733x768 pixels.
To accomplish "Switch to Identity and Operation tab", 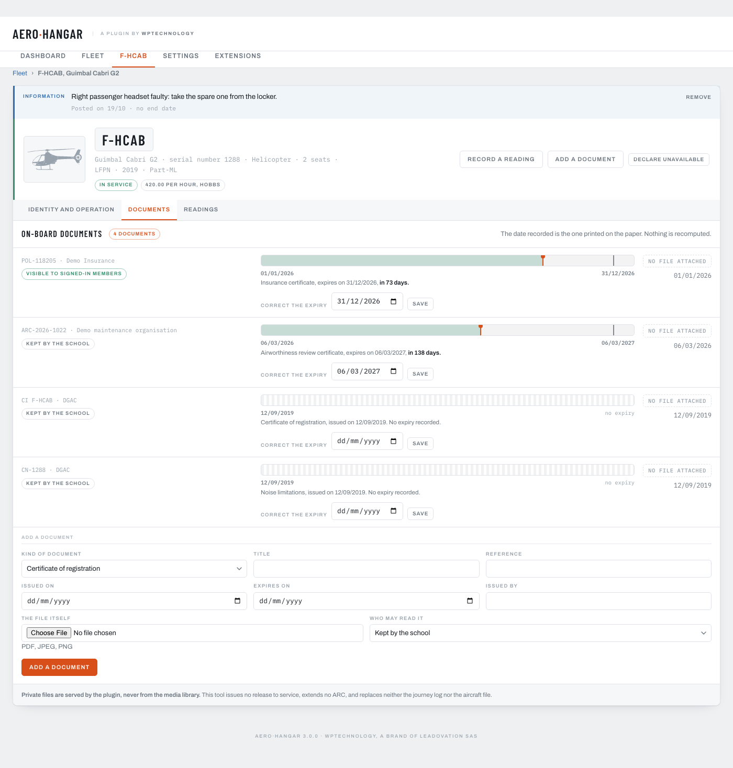I will click(71, 209).
